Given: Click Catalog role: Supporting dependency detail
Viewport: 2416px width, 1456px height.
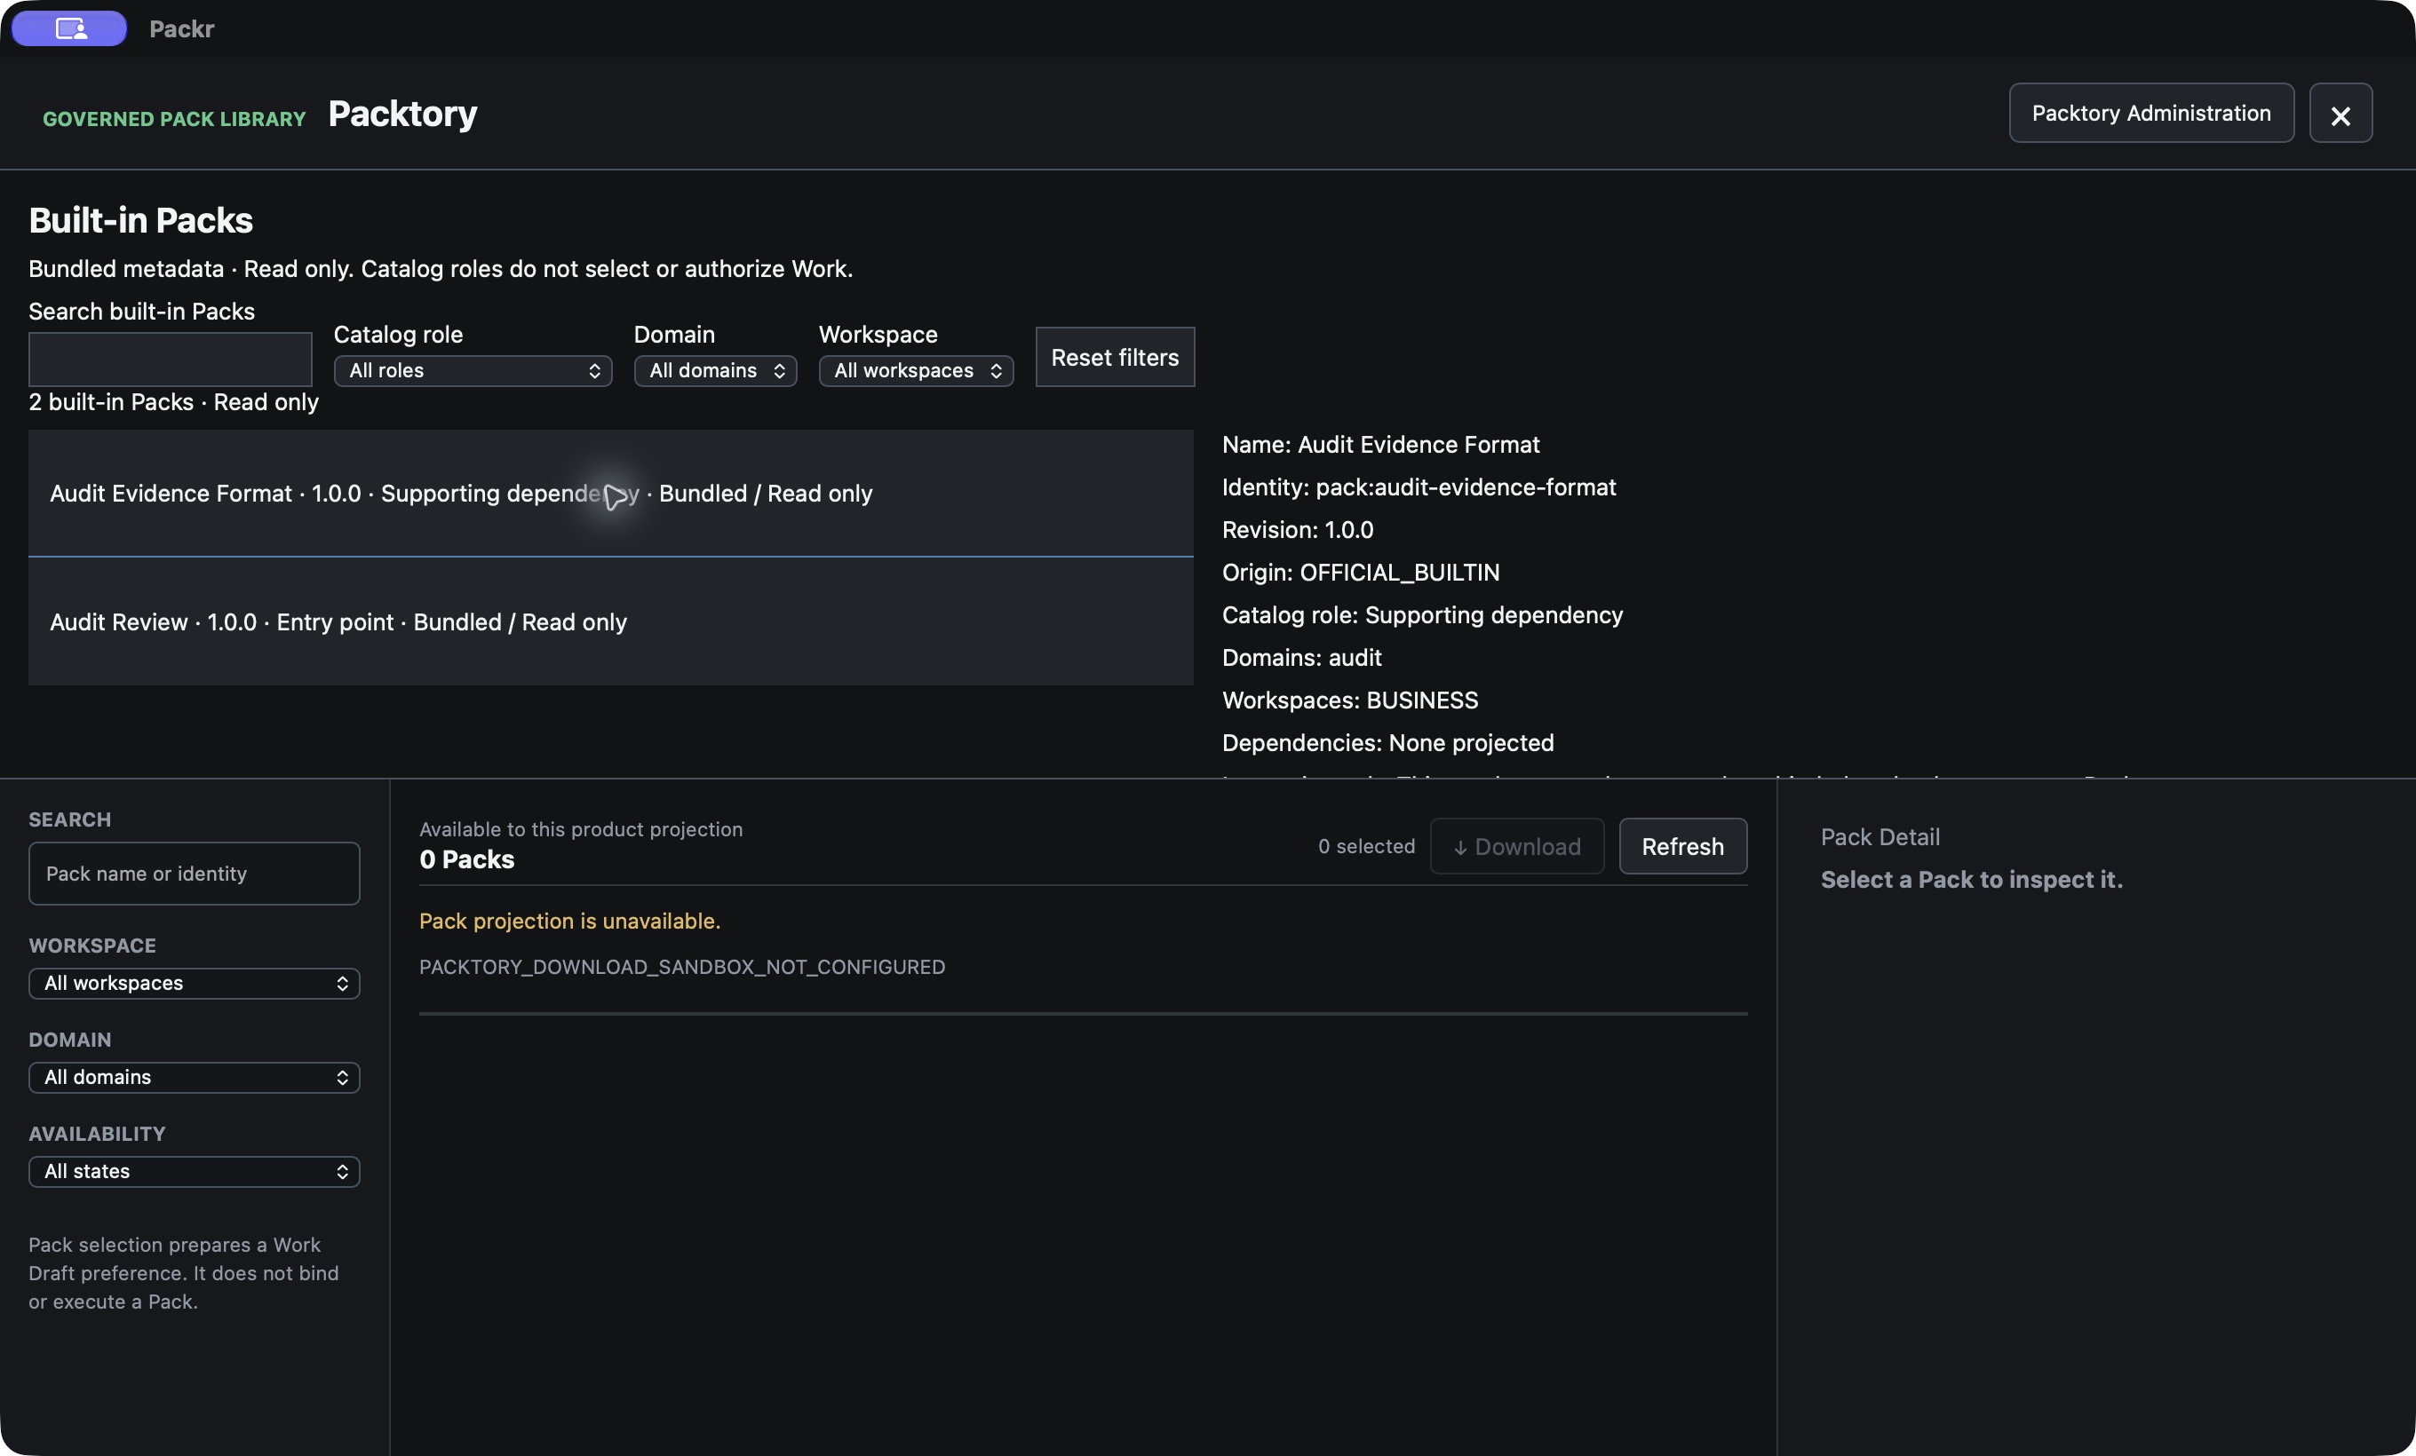Looking at the screenshot, I should pos(1422,615).
